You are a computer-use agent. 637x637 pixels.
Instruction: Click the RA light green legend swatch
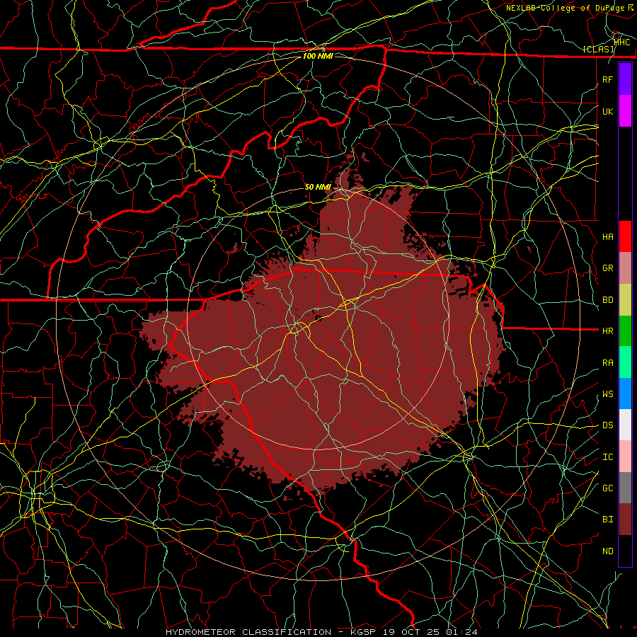[625, 362]
